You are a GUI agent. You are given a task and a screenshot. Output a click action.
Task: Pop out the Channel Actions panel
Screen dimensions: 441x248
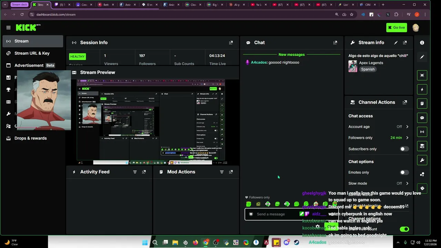click(x=405, y=102)
